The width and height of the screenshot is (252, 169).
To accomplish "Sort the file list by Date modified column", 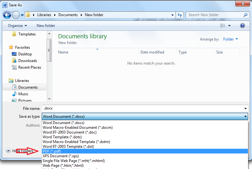I will pos(152,52).
